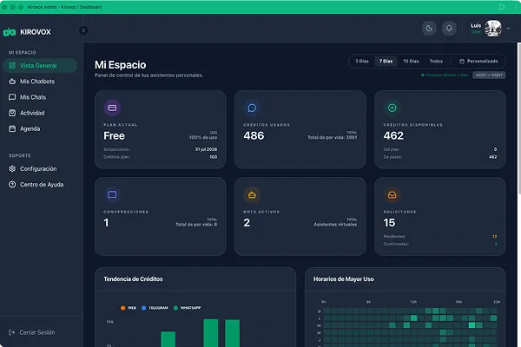
Task: Click the Créditos Disponibles plus icon
Action: tap(392, 108)
